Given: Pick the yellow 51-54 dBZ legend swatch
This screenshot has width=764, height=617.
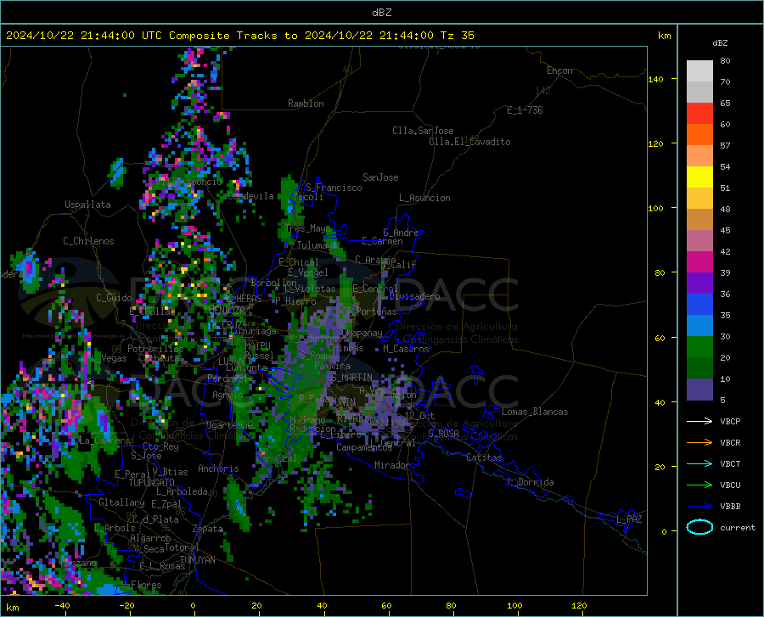Looking at the screenshot, I should [x=699, y=177].
